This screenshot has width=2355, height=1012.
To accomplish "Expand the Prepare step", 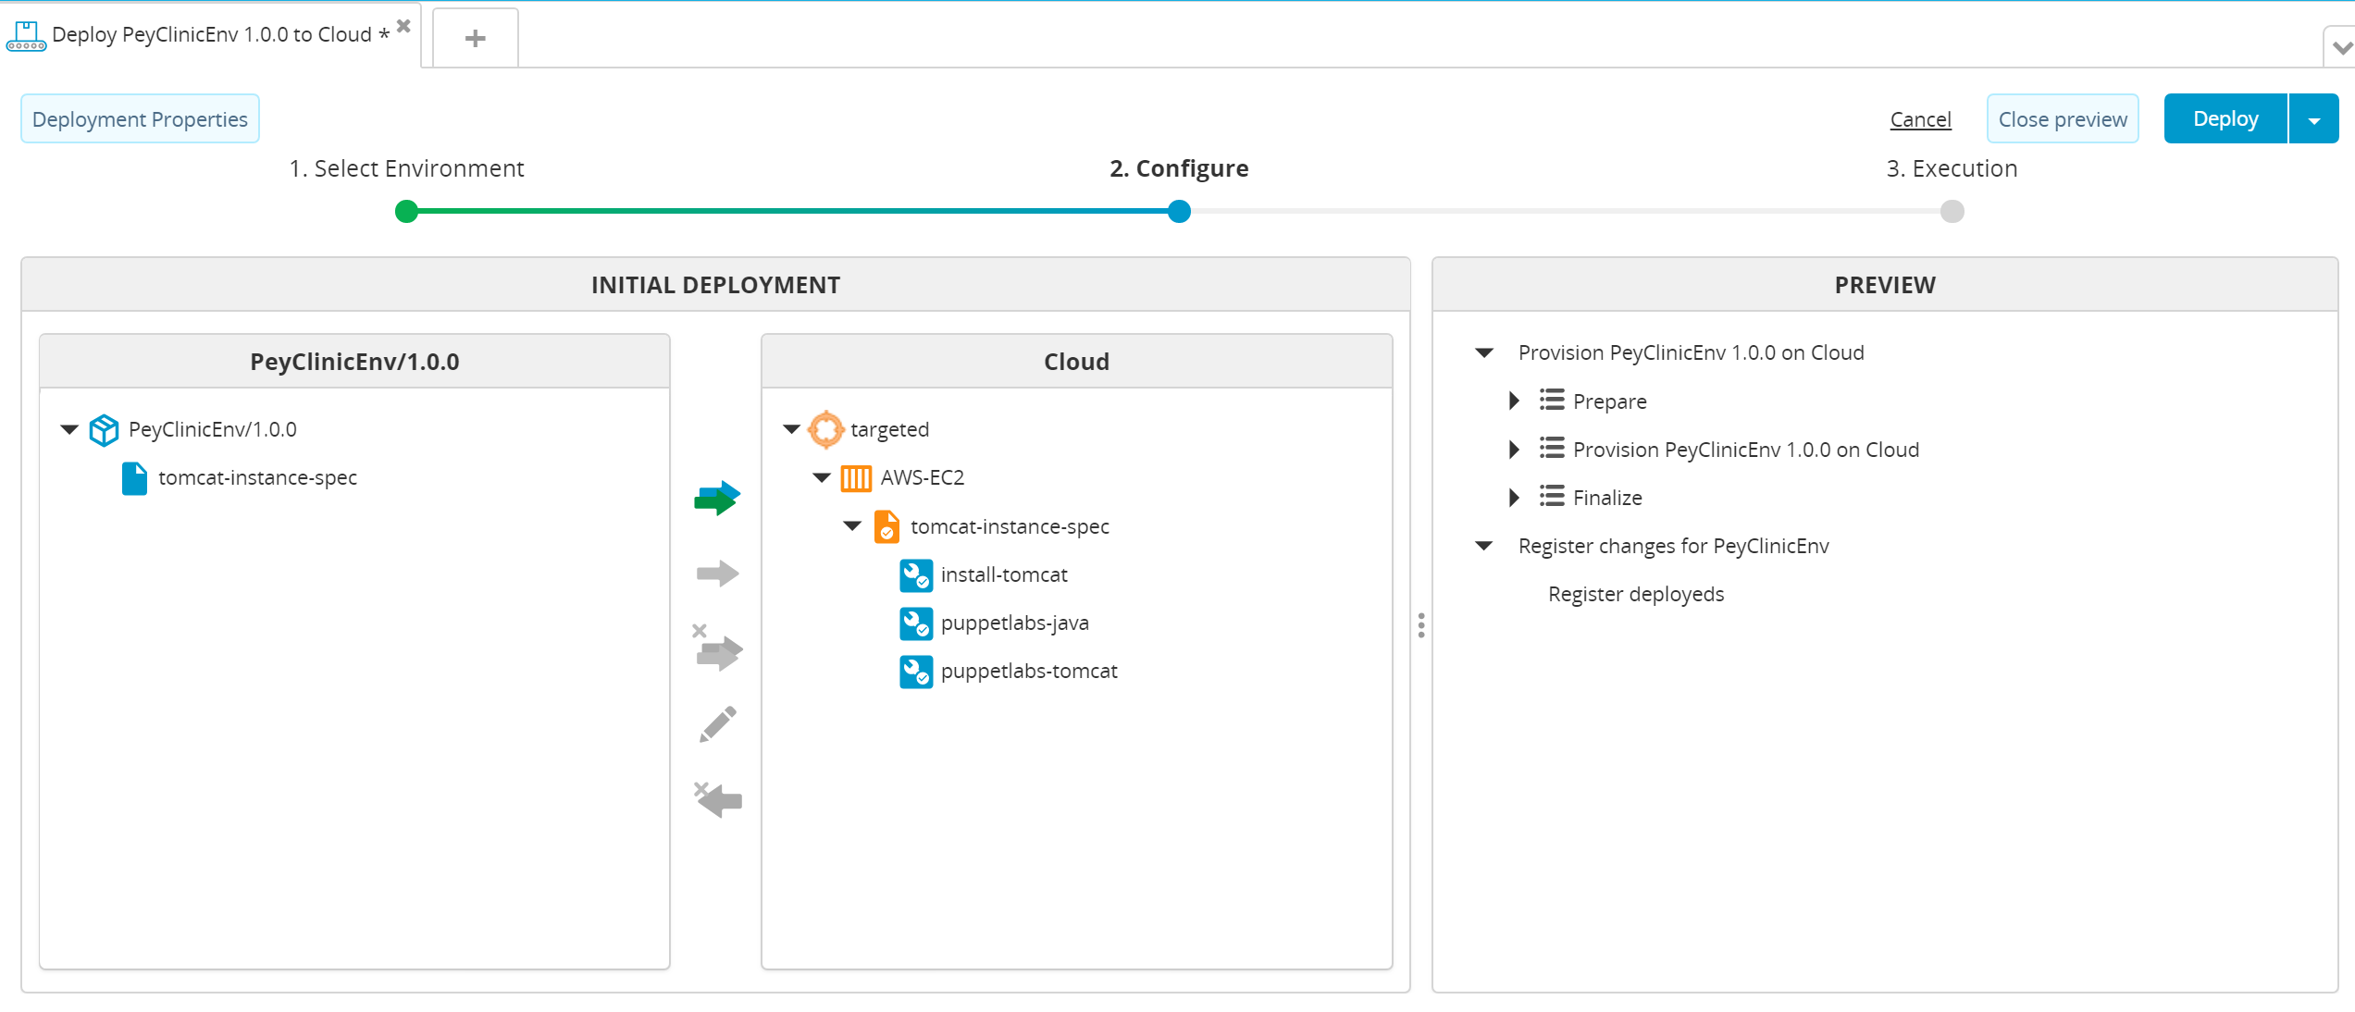I will pyautogui.click(x=1514, y=401).
